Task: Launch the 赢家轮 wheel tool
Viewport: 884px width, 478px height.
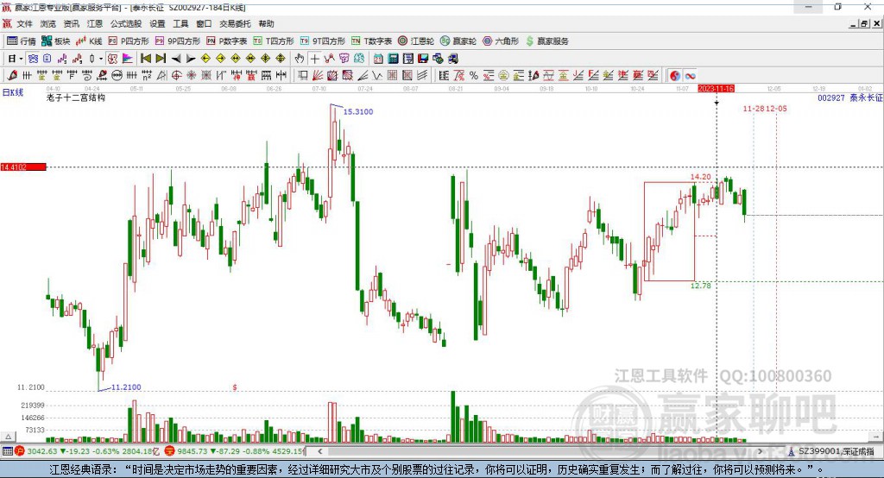Action: (x=458, y=41)
